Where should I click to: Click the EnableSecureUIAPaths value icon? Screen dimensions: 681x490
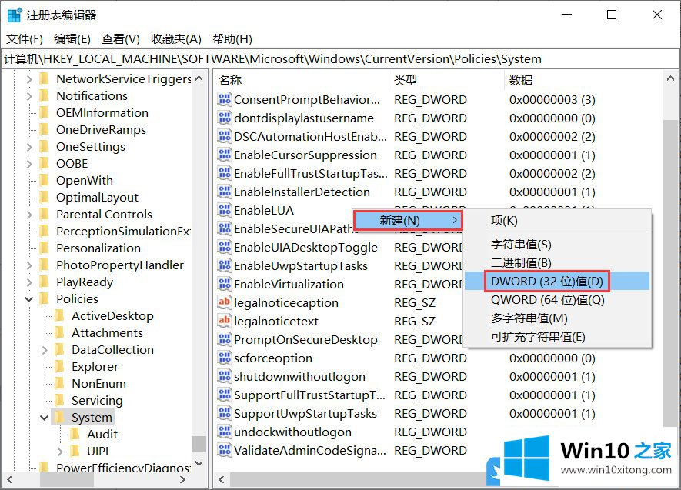point(224,228)
